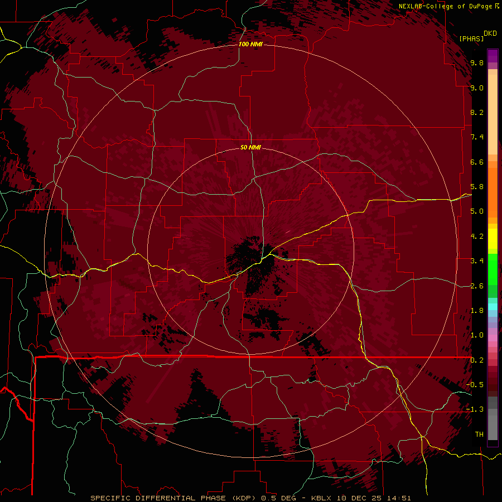Screen dimensions: 502x502
Task: Click the 1.8 color scale value
Action: click(477, 311)
